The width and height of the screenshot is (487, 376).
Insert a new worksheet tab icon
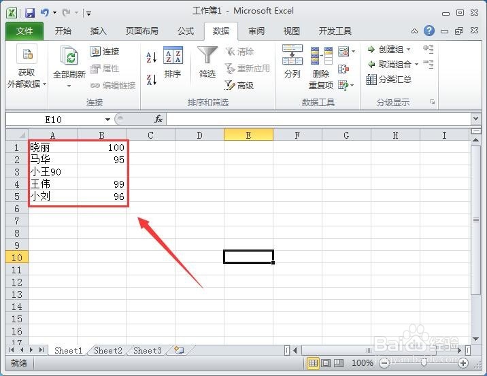pos(179,351)
